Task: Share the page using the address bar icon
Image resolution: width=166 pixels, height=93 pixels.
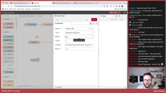Action: [104, 6]
